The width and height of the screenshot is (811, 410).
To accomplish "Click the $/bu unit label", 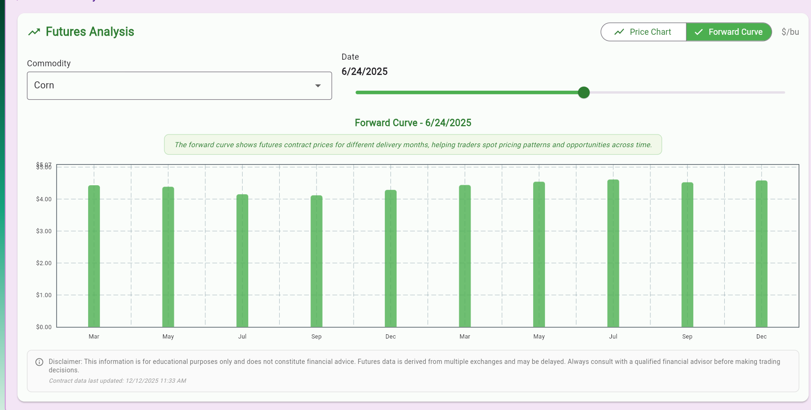I will pos(790,32).
